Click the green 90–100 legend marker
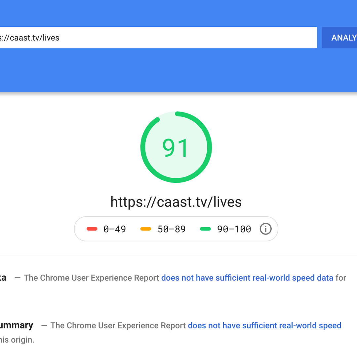Screen dimensions: 357x348 205,229
